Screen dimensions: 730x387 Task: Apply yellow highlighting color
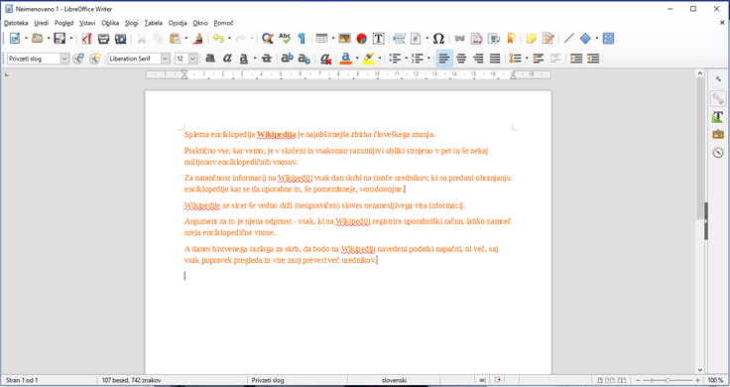point(369,59)
